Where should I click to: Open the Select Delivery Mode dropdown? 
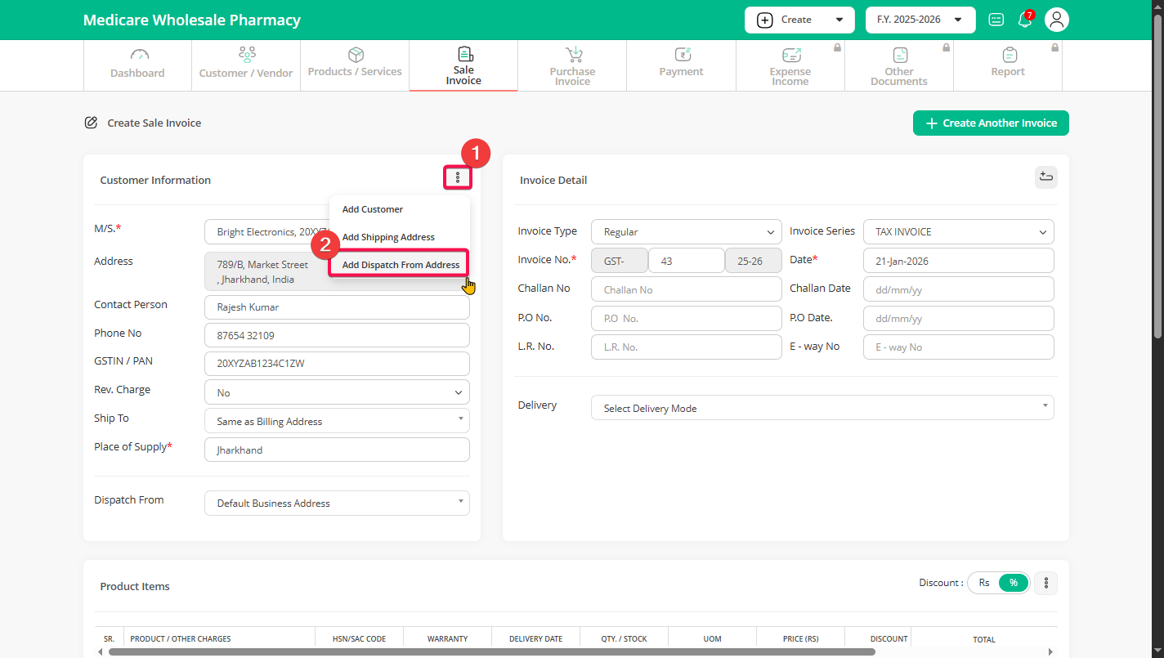(822, 408)
